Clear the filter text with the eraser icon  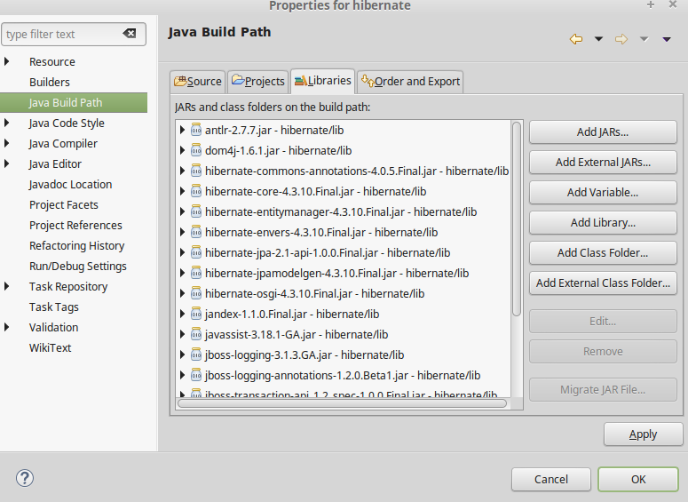[x=130, y=35]
